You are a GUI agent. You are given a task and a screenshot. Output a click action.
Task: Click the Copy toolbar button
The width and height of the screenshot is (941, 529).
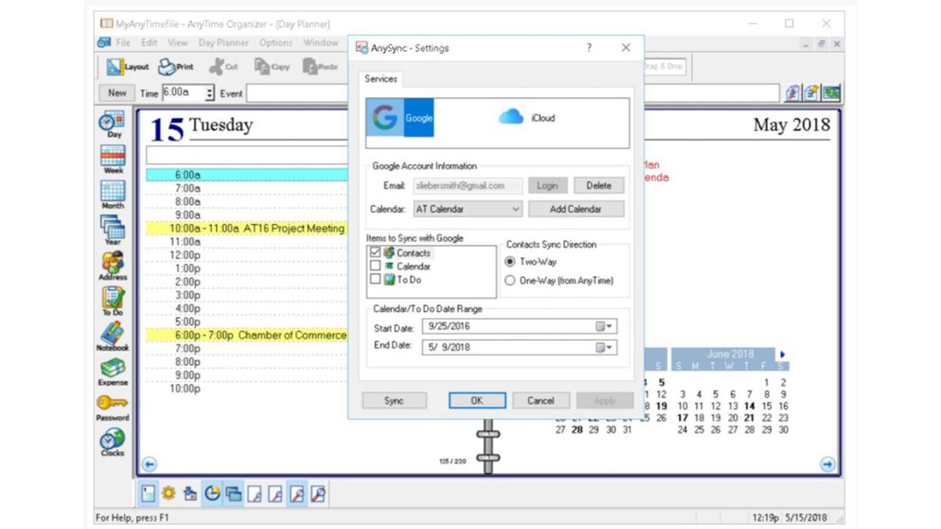point(272,67)
